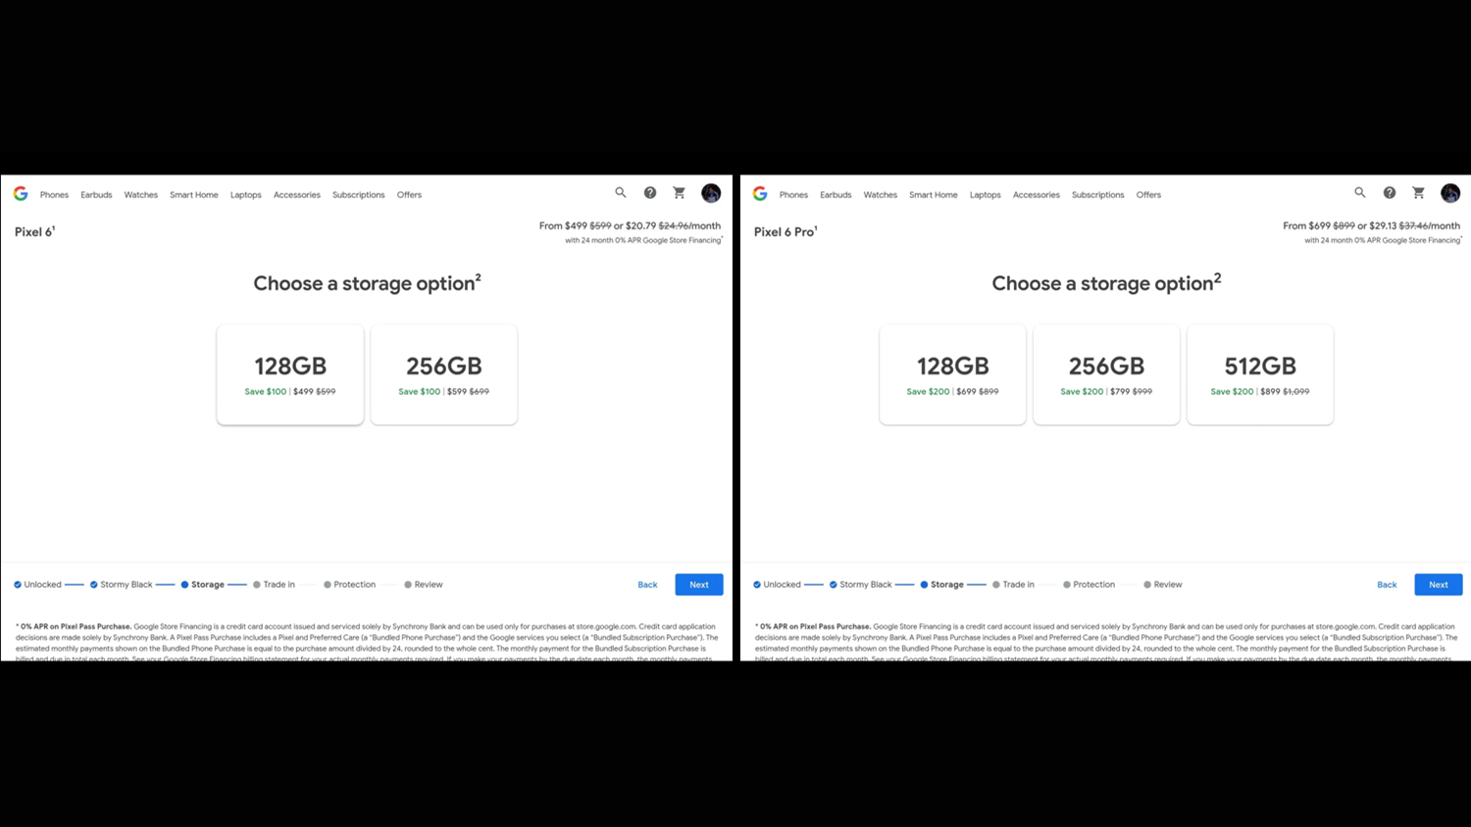
Task: Open Subscriptions menu on Pixel 6 Pro page
Action: coord(1097,195)
